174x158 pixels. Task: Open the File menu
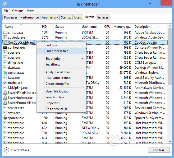[x=6, y=11]
